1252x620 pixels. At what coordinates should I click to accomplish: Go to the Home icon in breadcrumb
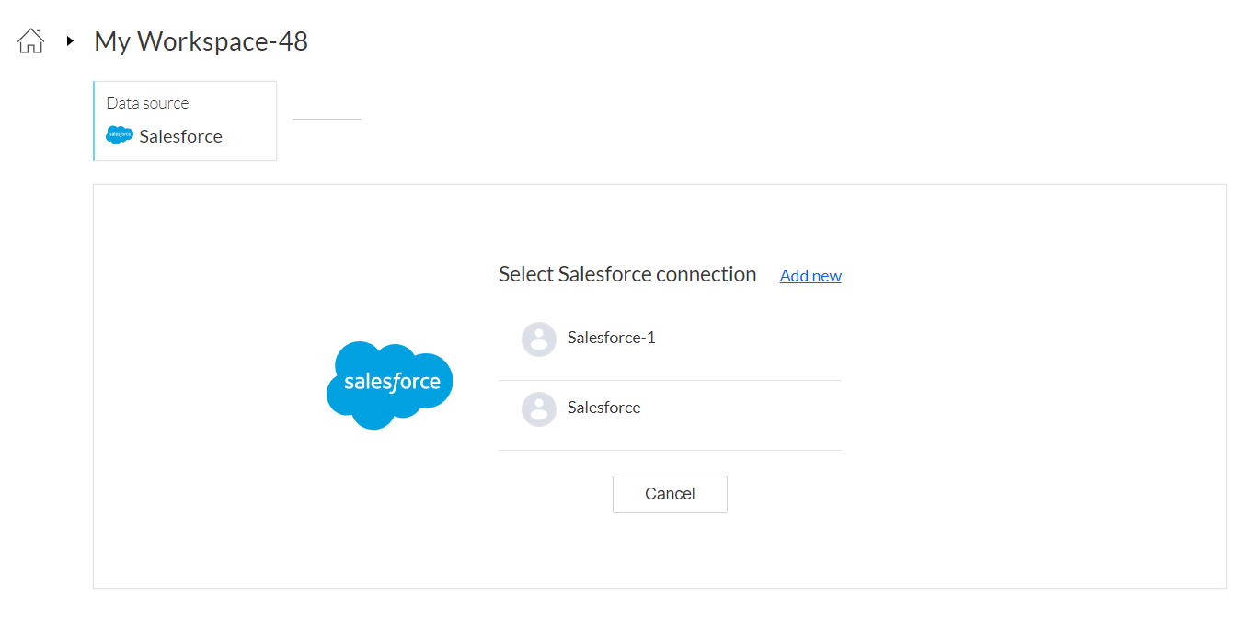pyautogui.click(x=30, y=40)
